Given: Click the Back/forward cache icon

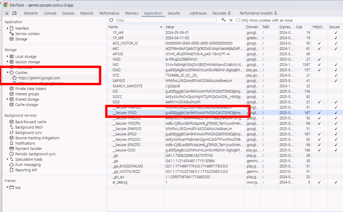Looking at the screenshot, I should tap(12, 122).
